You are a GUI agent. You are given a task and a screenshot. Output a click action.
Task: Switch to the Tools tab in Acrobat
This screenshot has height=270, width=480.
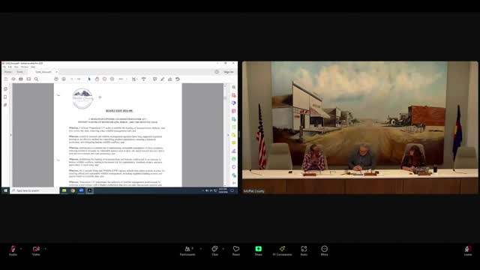click(20, 72)
